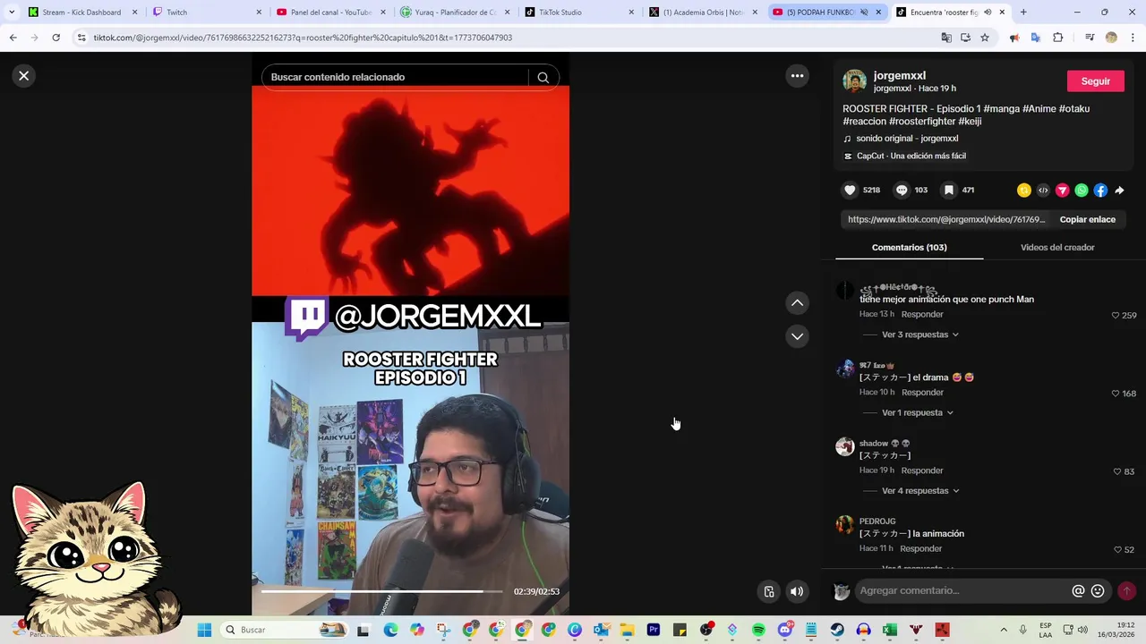This screenshot has width=1146, height=644.
Task: Click the yellow repost icon
Action: click(1024, 191)
